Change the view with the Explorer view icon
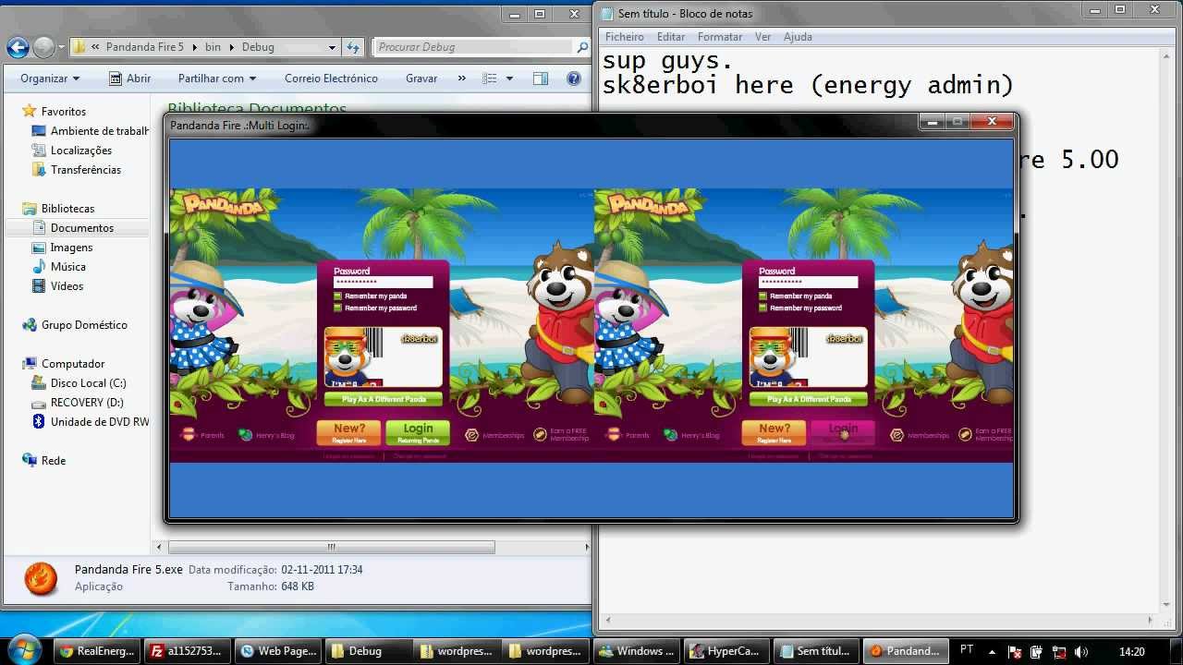Viewport: 1183px width, 665px height. [x=490, y=79]
